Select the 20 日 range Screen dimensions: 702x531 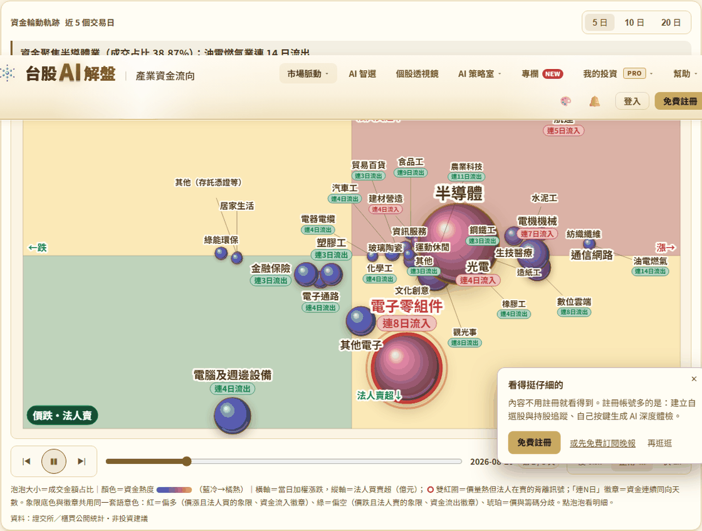[671, 23]
